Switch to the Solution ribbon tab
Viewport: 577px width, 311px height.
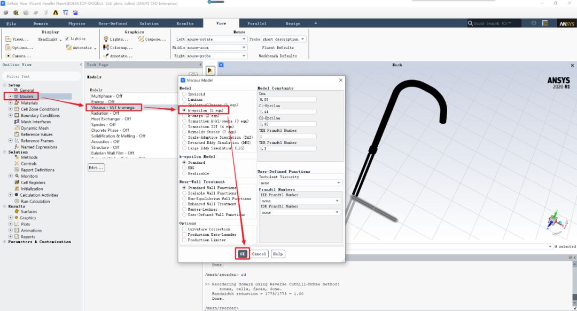[x=149, y=23]
